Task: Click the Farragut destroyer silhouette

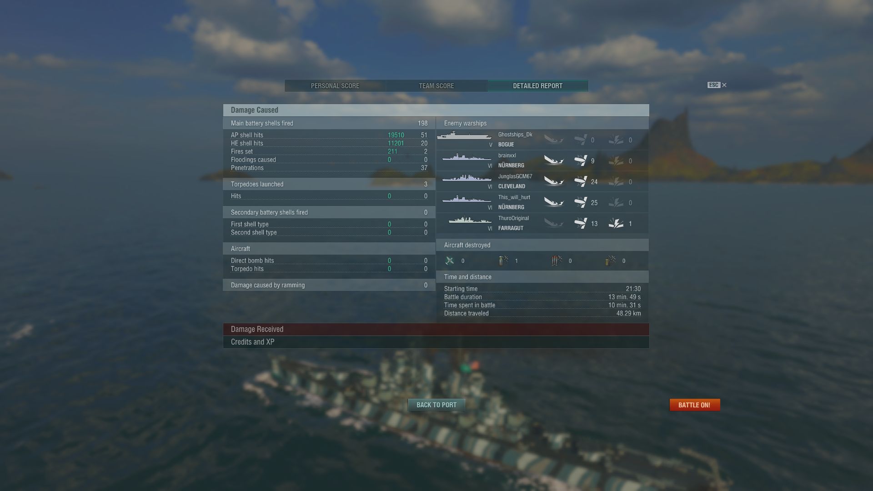Action: [x=470, y=220]
